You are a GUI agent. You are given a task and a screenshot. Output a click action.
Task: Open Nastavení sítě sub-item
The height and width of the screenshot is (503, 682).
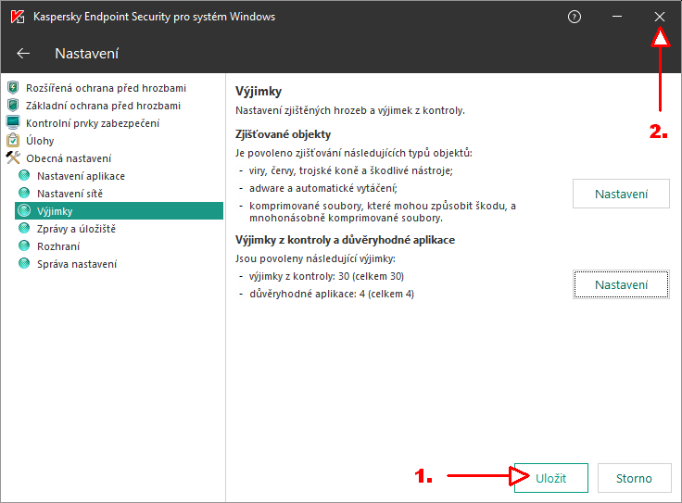(x=70, y=194)
